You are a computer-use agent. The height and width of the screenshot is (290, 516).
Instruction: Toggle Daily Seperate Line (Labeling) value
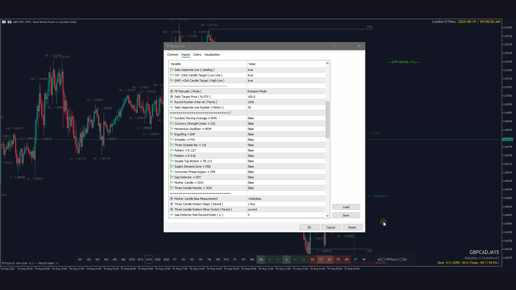click(x=286, y=70)
